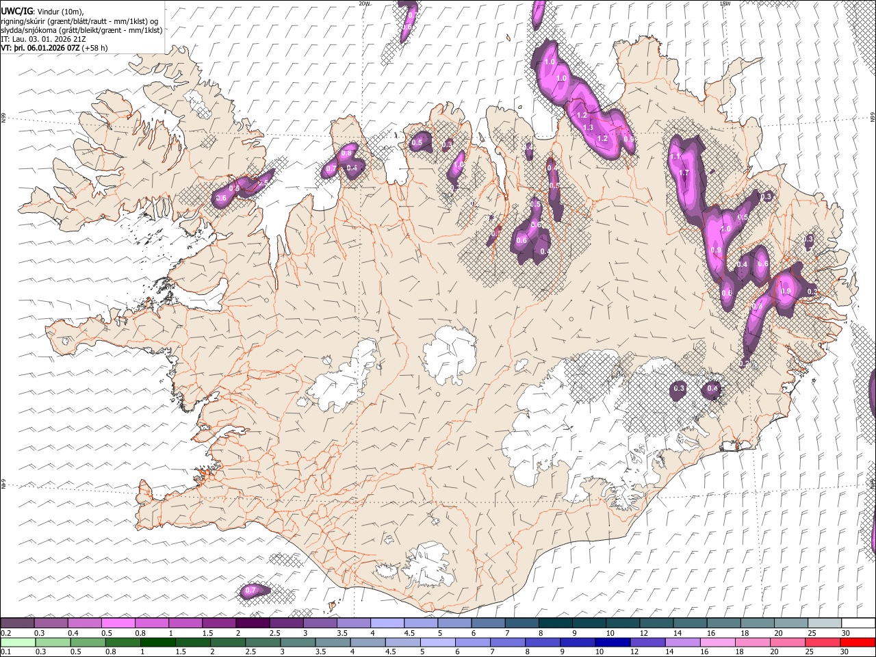Click the '1.7' precipitation value on the map

pyautogui.click(x=684, y=172)
